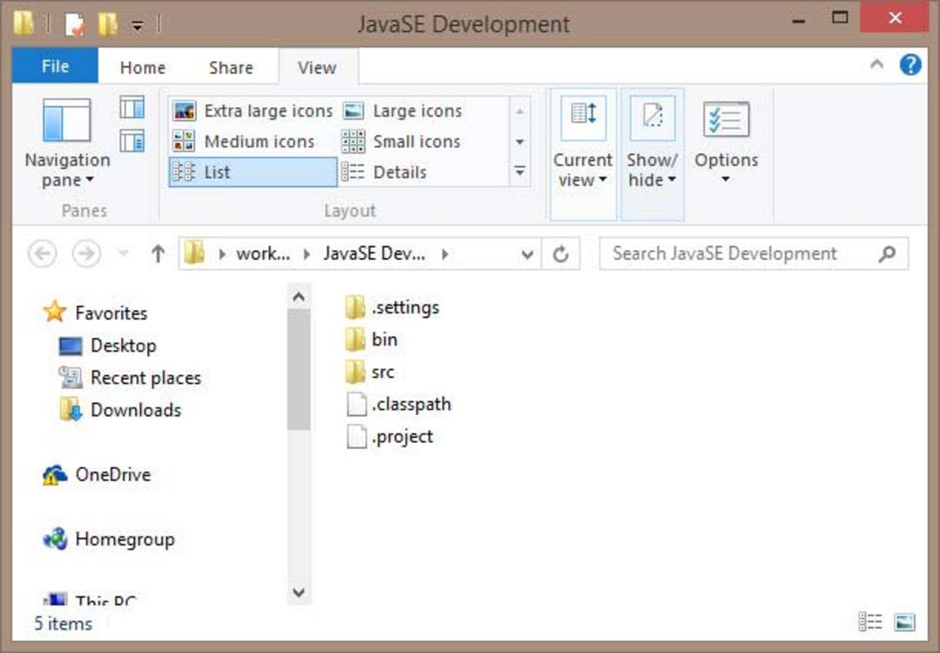The width and height of the screenshot is (940, 653).
Task: Open Homegroup in navigation pane
Action: point(109,539)
